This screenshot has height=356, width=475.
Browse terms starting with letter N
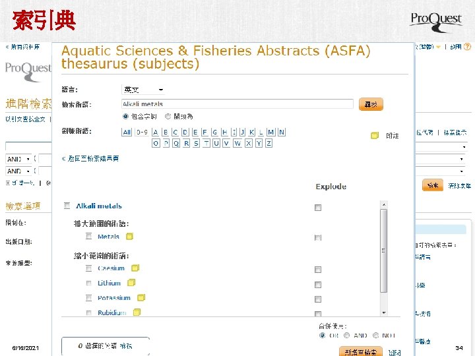(x=282, y=132)
